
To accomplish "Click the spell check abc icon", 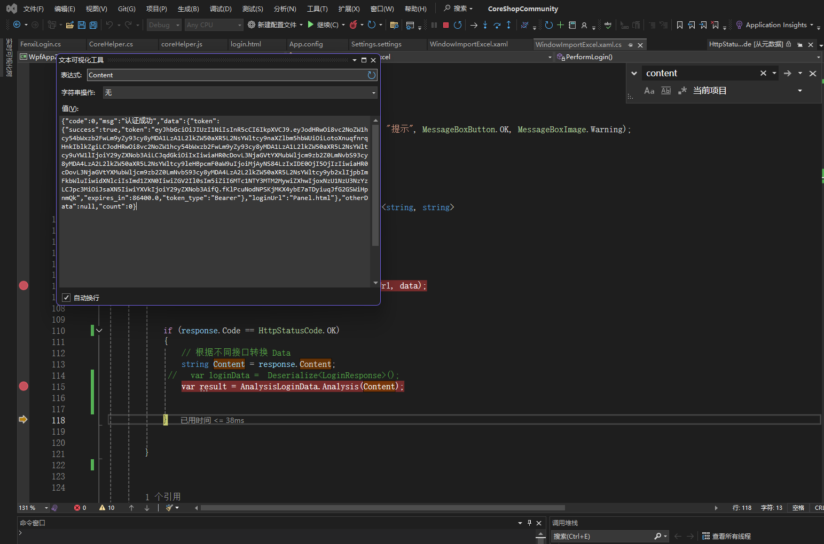I will tap(608, 25).
